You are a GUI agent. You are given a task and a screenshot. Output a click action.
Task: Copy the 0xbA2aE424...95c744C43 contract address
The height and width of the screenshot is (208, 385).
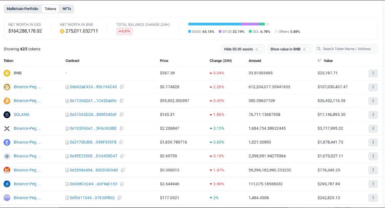pyautogui.click(x=122, y=87)
